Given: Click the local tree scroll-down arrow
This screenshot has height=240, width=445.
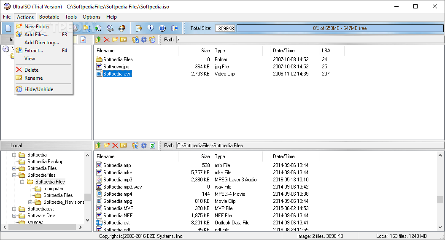Looking at the screenshot, I should [87, 220].
